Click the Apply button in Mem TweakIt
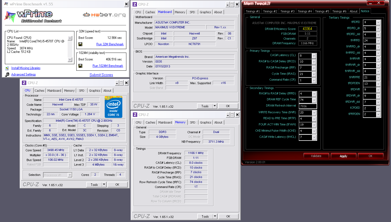This screenshot has width=391, height=222. [343, 156]
